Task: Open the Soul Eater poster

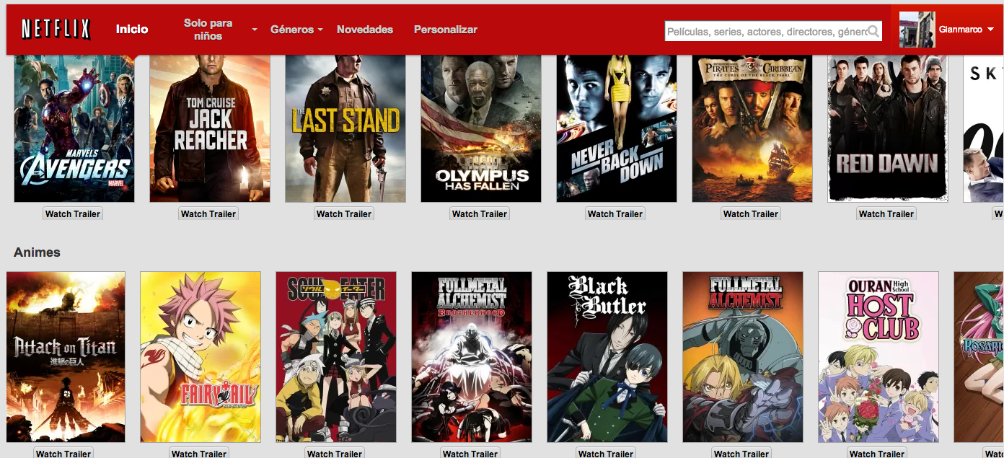Action: coord(336,357)
